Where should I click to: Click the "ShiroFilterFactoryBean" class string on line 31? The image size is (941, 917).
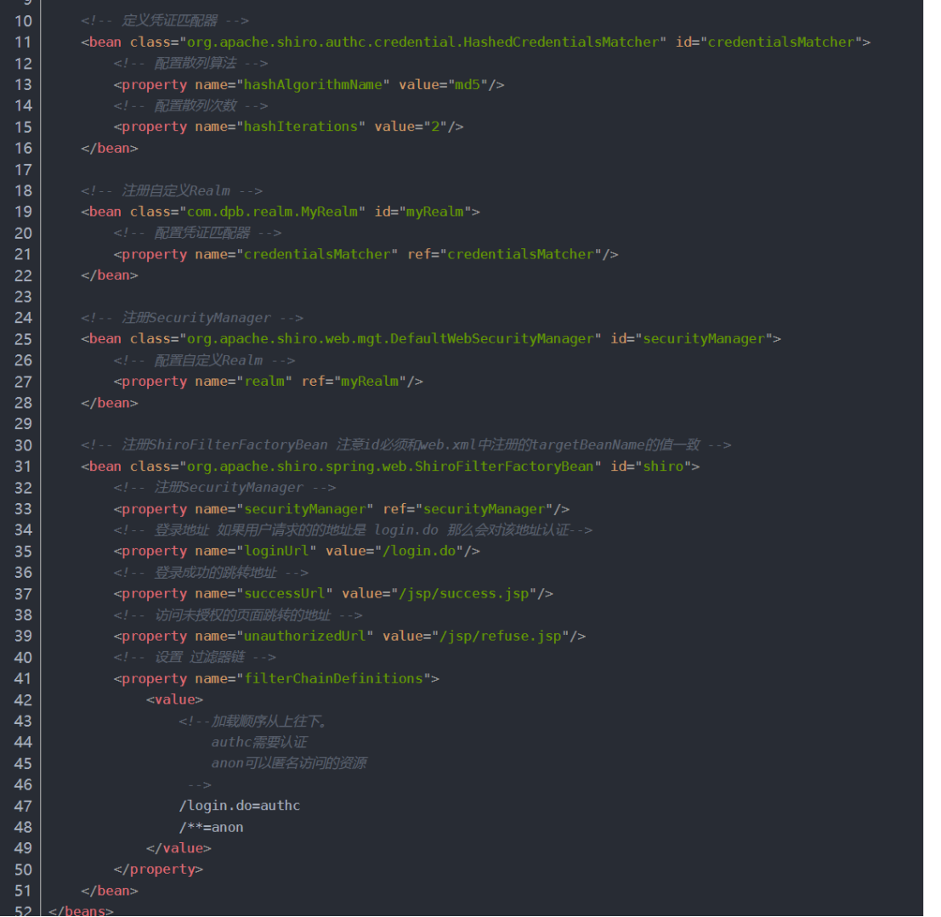pyautogui.click(x=390, y=467)
